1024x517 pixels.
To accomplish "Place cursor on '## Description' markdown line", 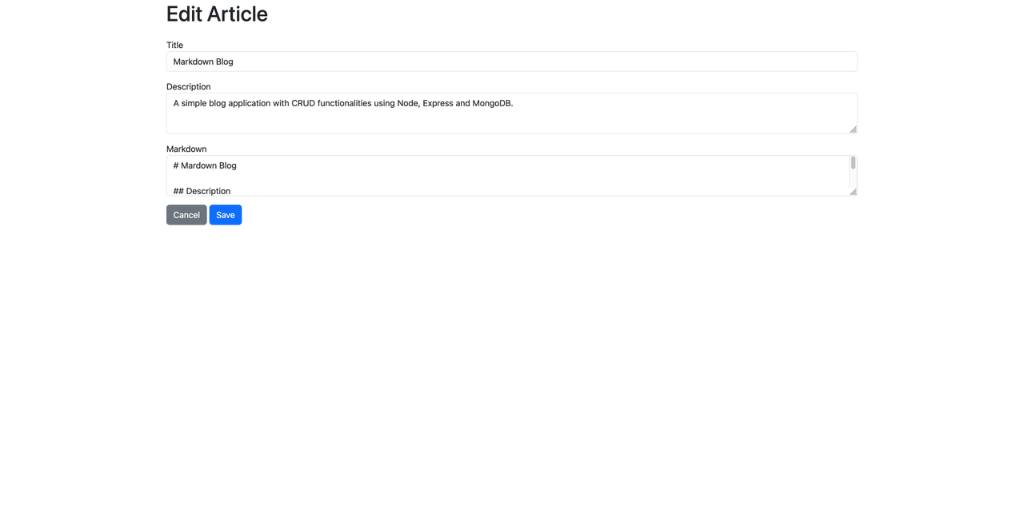I will tap(202, 191).
